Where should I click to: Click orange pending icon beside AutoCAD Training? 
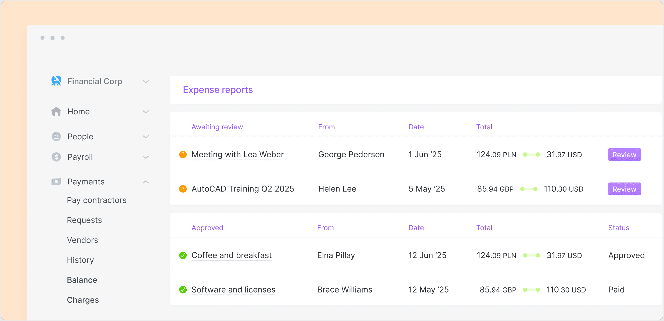coord(183,189)
